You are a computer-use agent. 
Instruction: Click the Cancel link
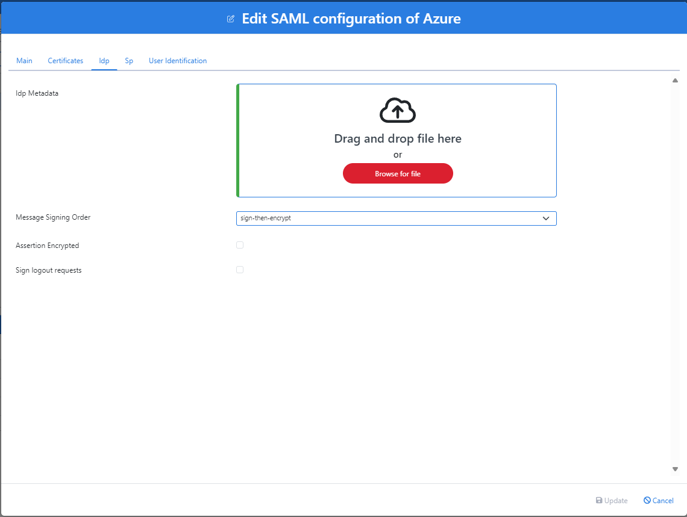click(662, 500)
